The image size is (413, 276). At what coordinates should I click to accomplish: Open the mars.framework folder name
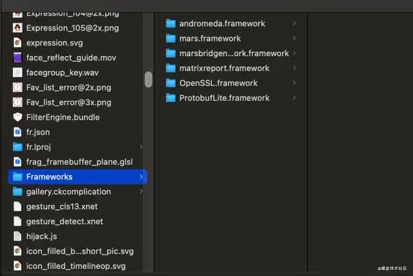210,39
